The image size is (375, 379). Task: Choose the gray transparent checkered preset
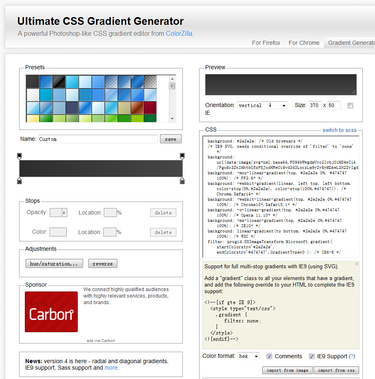pos(150,81)
